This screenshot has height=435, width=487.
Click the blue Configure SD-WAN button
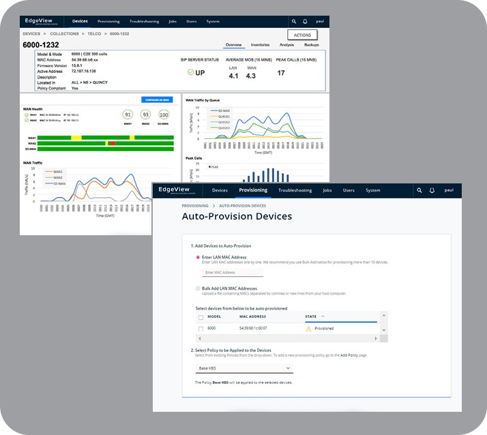point(157,100)
